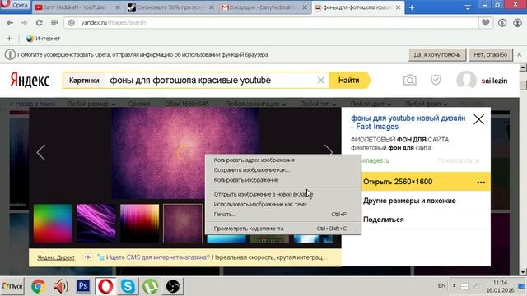Go back with browser back arrow
527x296 pixels.
tap(10, 23)
